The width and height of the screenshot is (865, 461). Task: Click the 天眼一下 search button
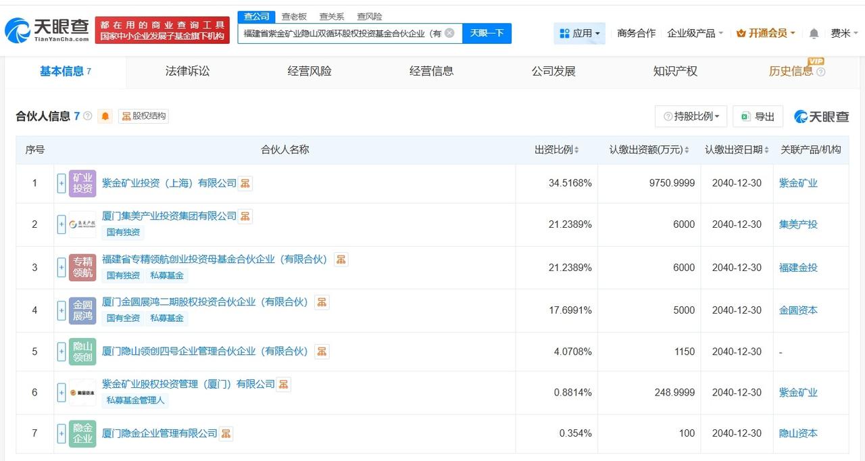pyautogui.click(x=487, y=33)
